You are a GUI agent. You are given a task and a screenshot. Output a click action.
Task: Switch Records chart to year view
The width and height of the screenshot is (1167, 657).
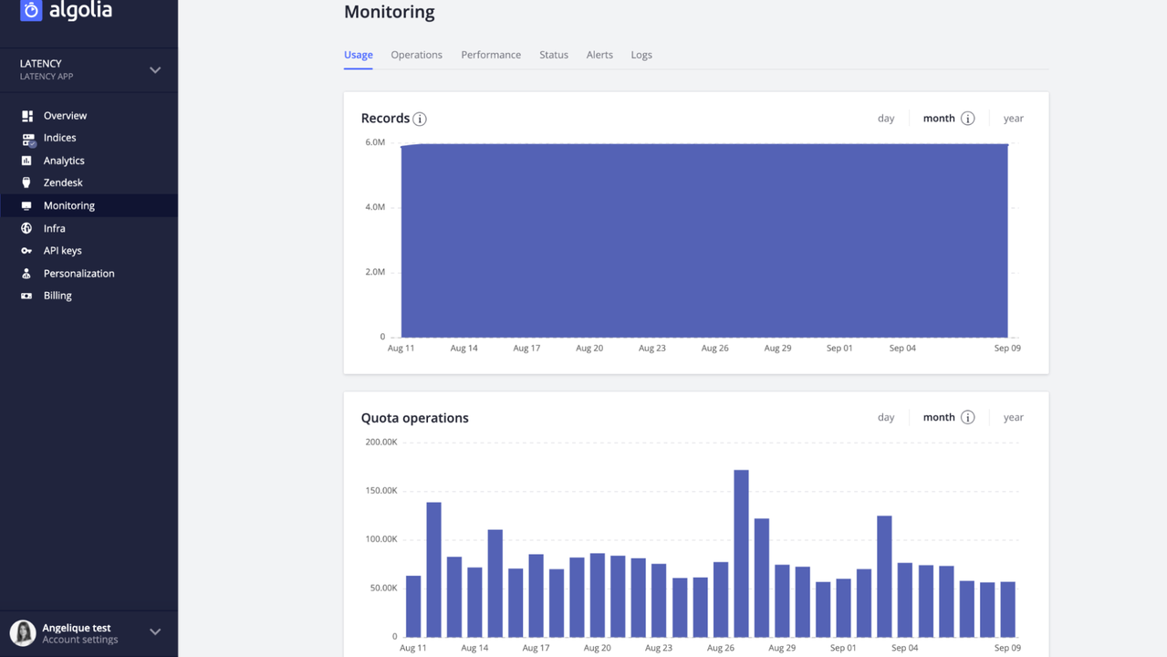click(x=1013, y=119)
